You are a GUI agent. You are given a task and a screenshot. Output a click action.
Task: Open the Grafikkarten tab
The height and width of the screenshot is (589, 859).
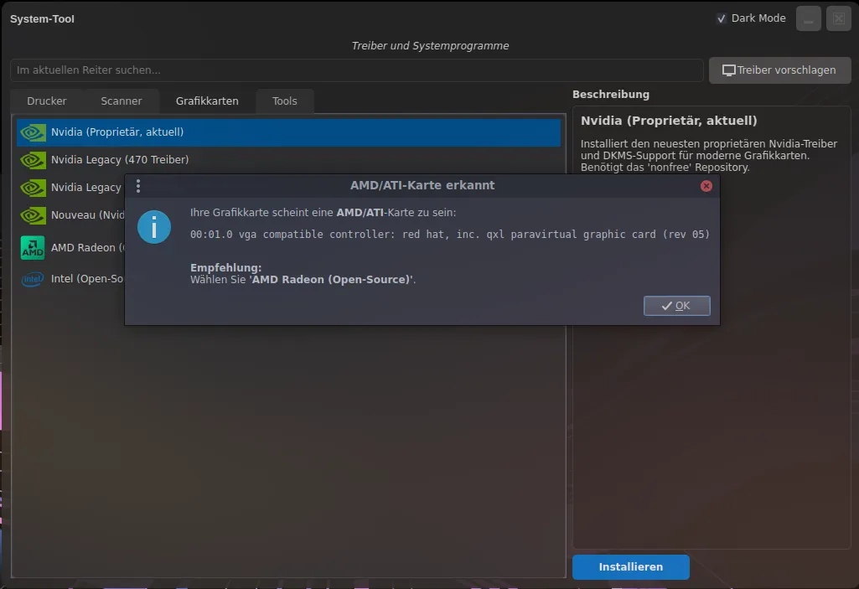(x=207, y=101)
